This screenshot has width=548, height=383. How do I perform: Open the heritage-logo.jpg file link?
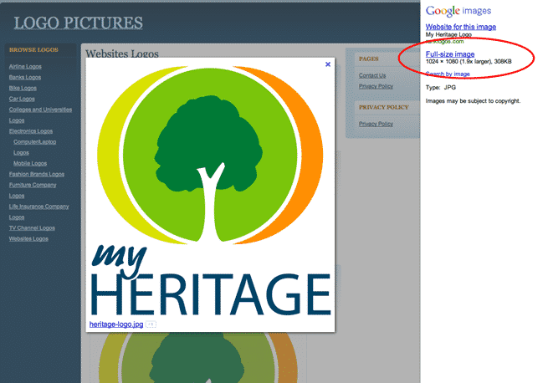[x=116, y=324]
